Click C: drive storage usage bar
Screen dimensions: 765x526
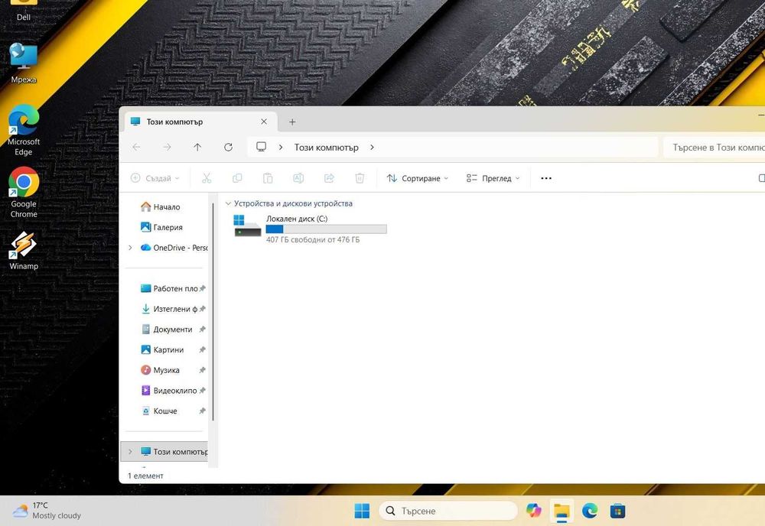click(327, 229)
